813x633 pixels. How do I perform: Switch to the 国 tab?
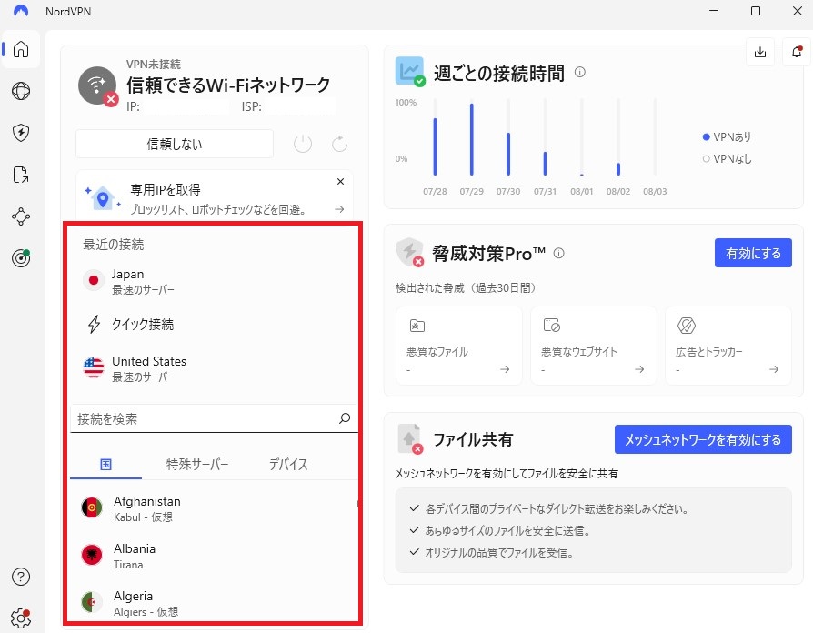pyautogui.click(x=105, y=464)
